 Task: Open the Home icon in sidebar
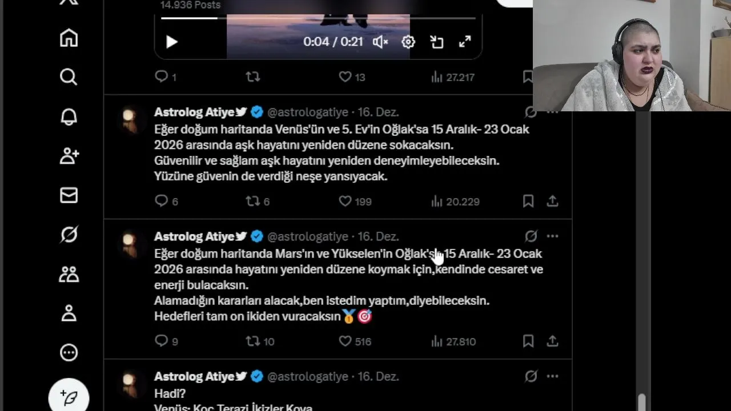coord(69,38)
